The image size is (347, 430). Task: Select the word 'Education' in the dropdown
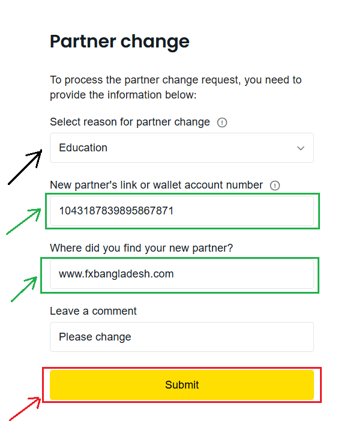coord(83,148)
